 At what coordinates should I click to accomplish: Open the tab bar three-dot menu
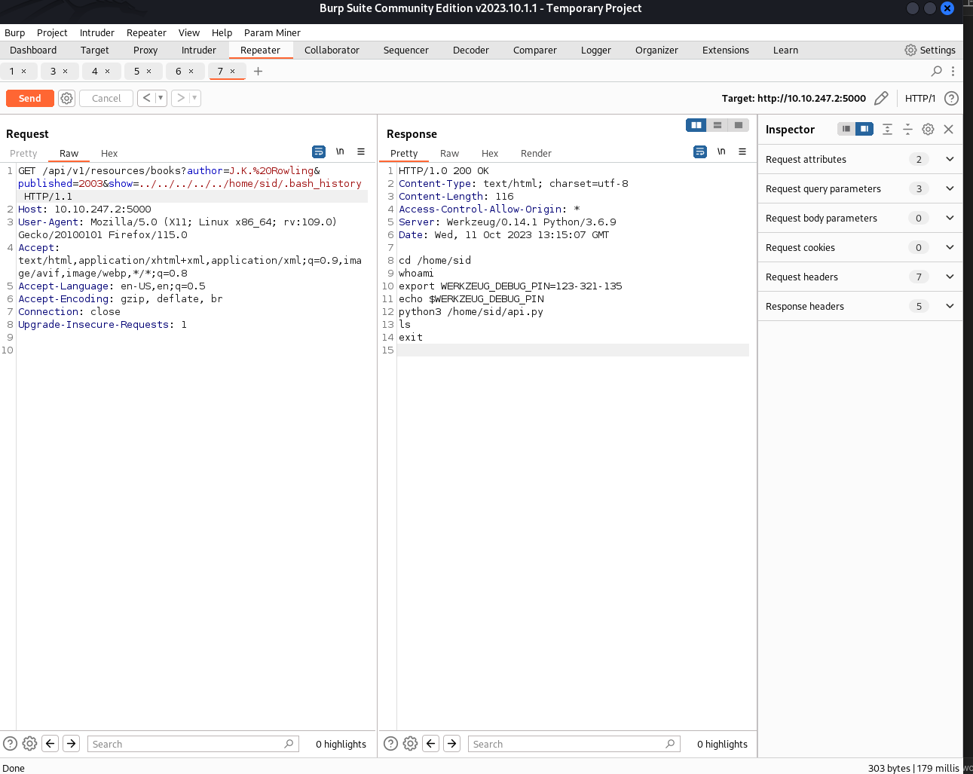[953, 71]
